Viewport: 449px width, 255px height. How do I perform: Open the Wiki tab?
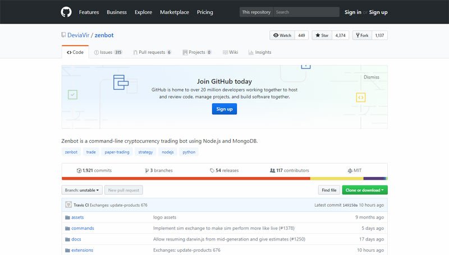(231, 52)
